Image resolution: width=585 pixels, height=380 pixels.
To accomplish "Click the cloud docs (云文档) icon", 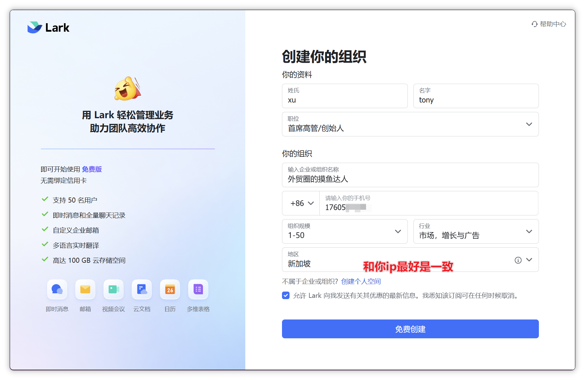I will (x=142, y=289).
